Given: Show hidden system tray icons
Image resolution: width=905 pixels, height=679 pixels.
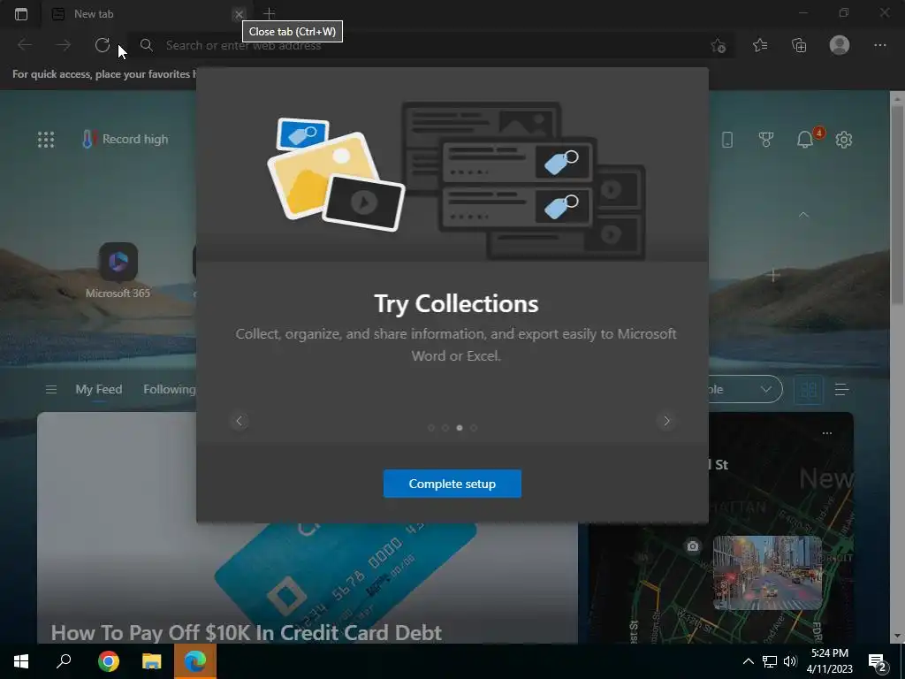Looking at the screenshot, I should click(x=748, y=661).
